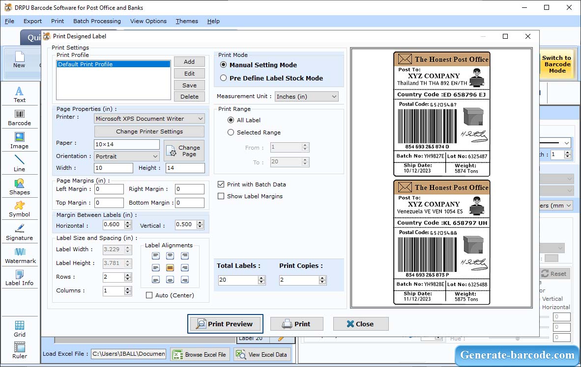This screenshot has width=581, height=367.
Task: Open the Printer dropdown list
Action: (149, 119)
